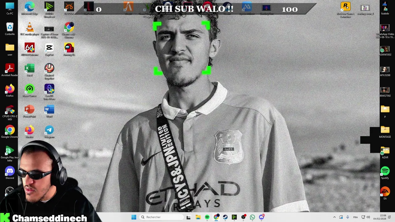395x222 pixels.
Task: Switch to Steam on the taskbar
Action: tap(225, 217)
